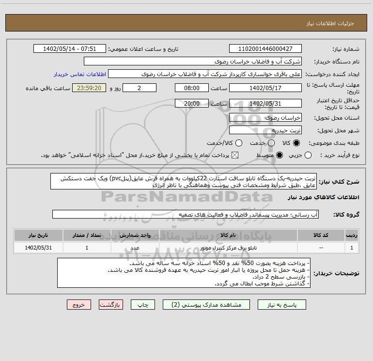Click the buyer organization name field

point(193,62)
